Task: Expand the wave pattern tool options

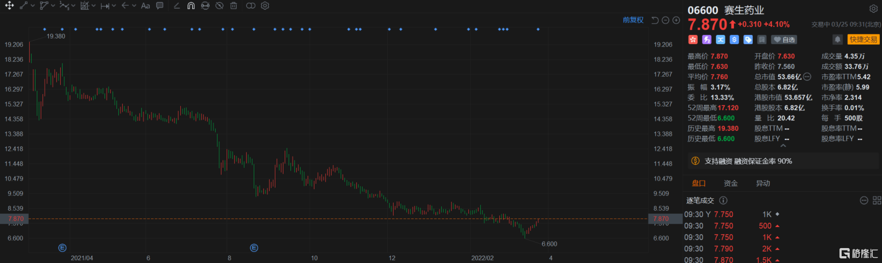Action: [x=73, y=6]
